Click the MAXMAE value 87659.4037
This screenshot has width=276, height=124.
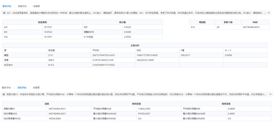point(144,114)
